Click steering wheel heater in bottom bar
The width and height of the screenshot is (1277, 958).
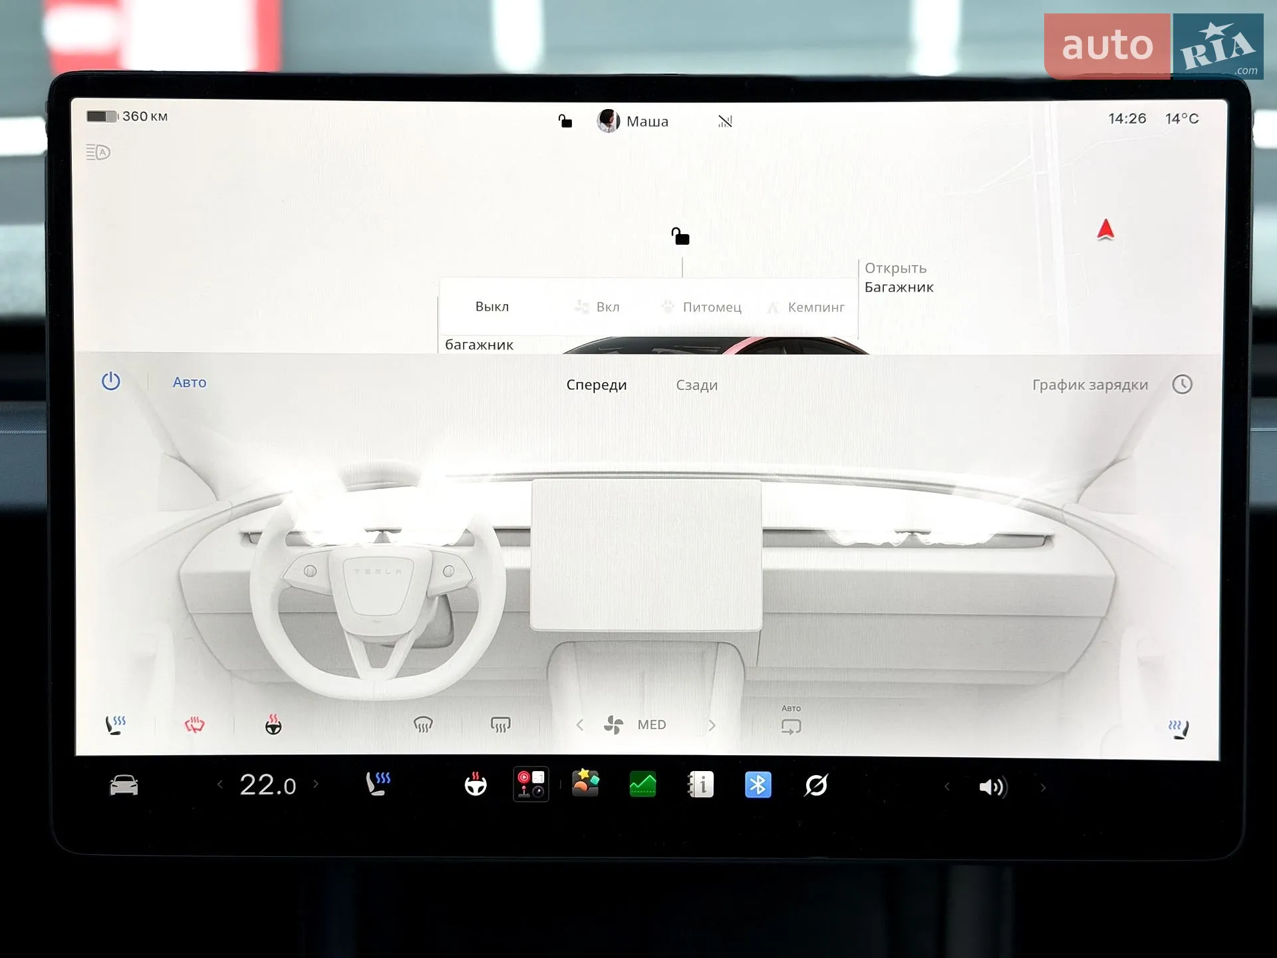point(476,784)
